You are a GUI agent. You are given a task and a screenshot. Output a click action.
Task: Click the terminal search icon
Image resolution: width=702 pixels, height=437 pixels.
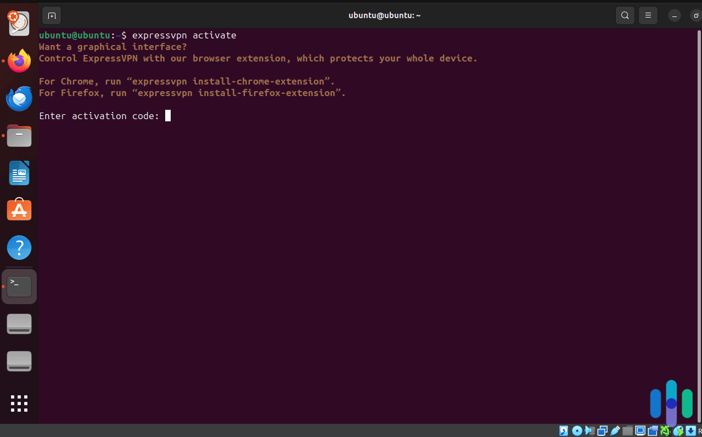(625, 15)
